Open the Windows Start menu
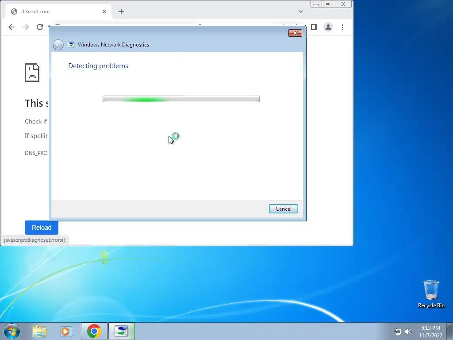Viewport: 453px width, 340px height. pyautogui.click(x=12, y=331)
